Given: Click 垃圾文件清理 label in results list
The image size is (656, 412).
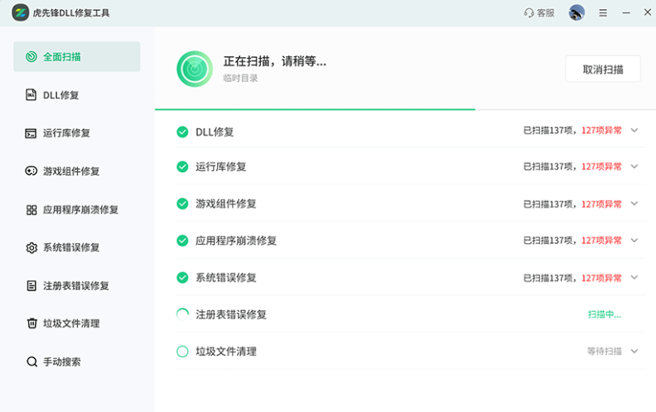Looking at the screenshot, I should click(x=226, y=352).
